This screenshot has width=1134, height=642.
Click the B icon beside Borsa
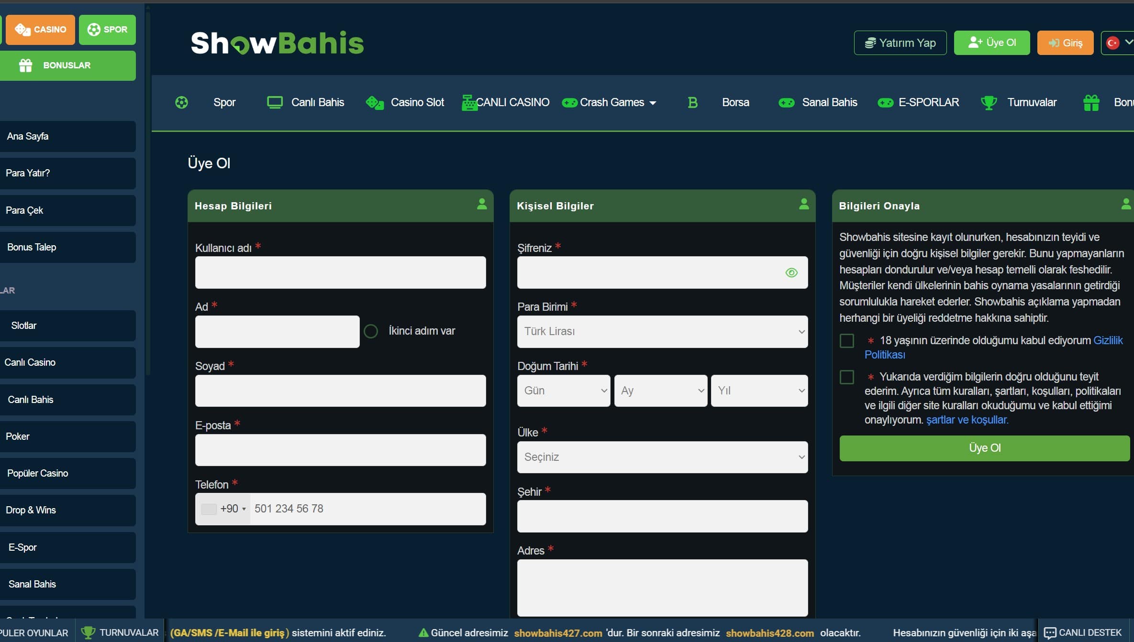(x=692, y=102)
